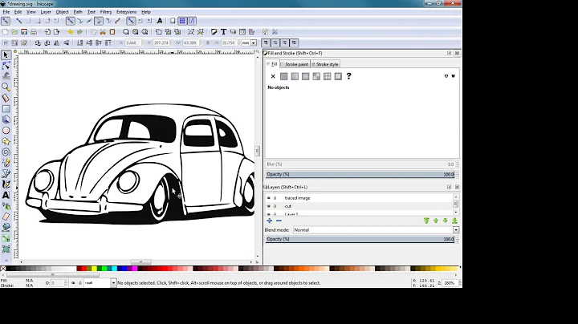The height and width of the screenshot is (324, 578).
Task: Select the Eraser tool
Action: (6, 217)
